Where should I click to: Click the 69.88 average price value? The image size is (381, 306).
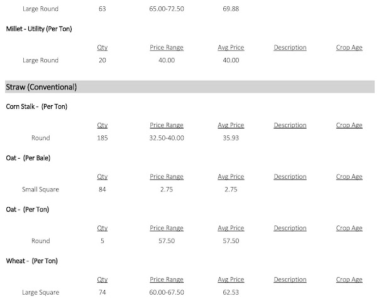[231, 9]
